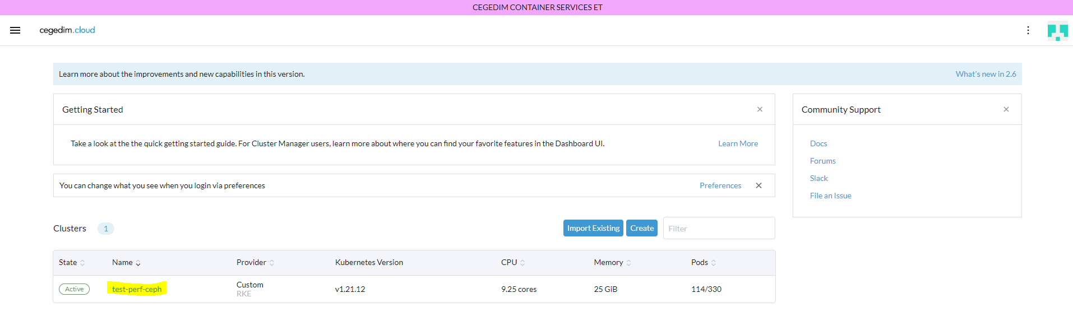Viewport: 1073px width, 316px height.
Task: Sort clusters by CPU column
Action: pyautogui.click(x=513, y=262)
